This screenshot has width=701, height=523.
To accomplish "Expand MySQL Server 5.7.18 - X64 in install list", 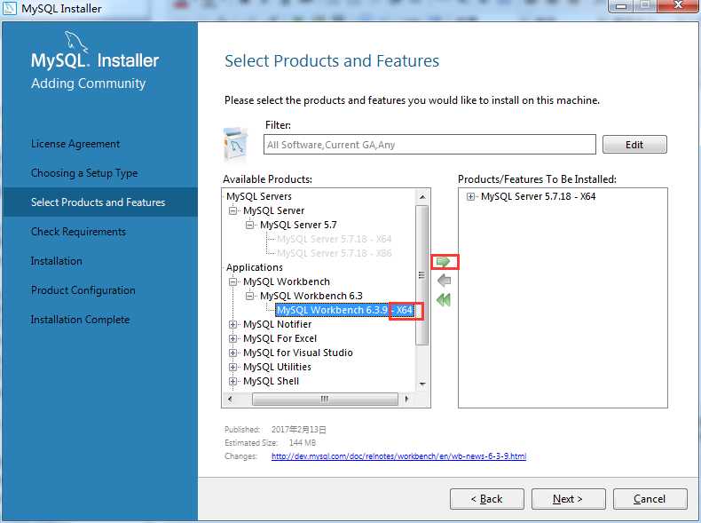I will (x=470, y=196).
